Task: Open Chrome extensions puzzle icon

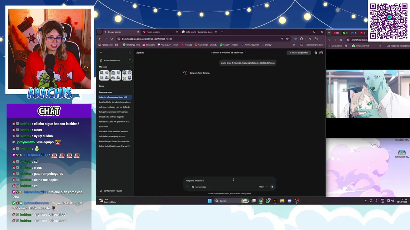Action: tap(301, 39)
